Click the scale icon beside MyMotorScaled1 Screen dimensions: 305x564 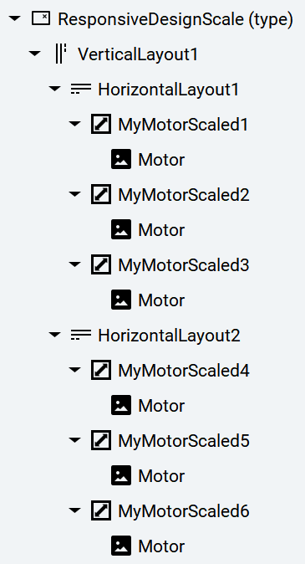101,124
